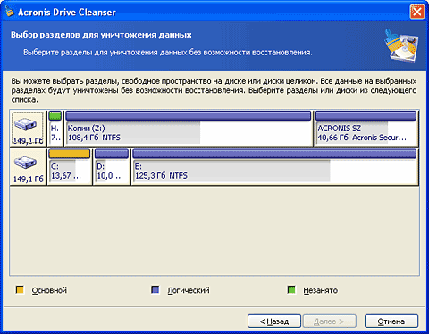Select the C: 13,67 primary partition

(70, 167)
